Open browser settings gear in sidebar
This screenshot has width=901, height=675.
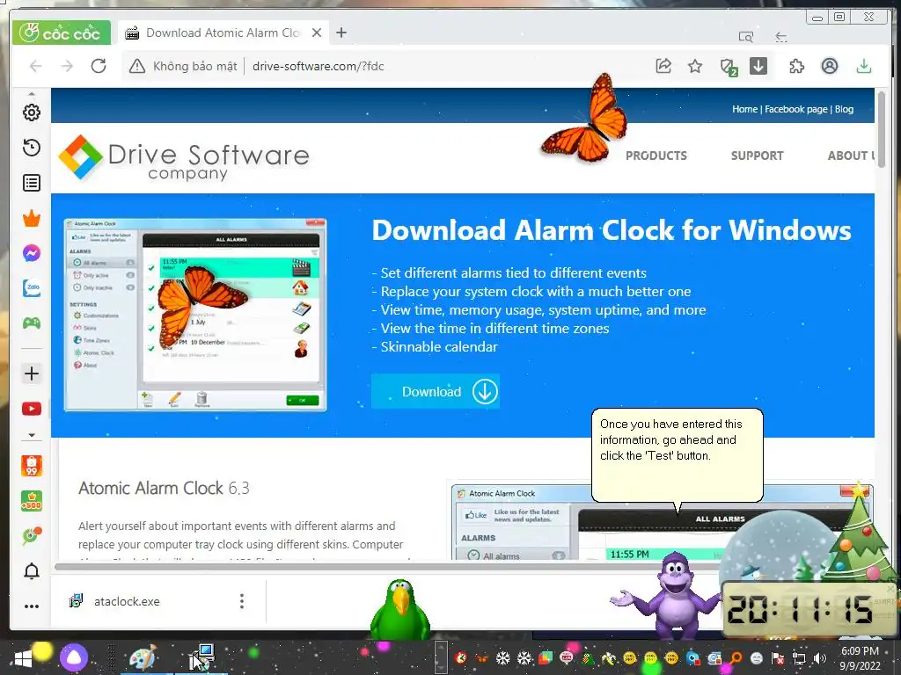coord(32,112)
